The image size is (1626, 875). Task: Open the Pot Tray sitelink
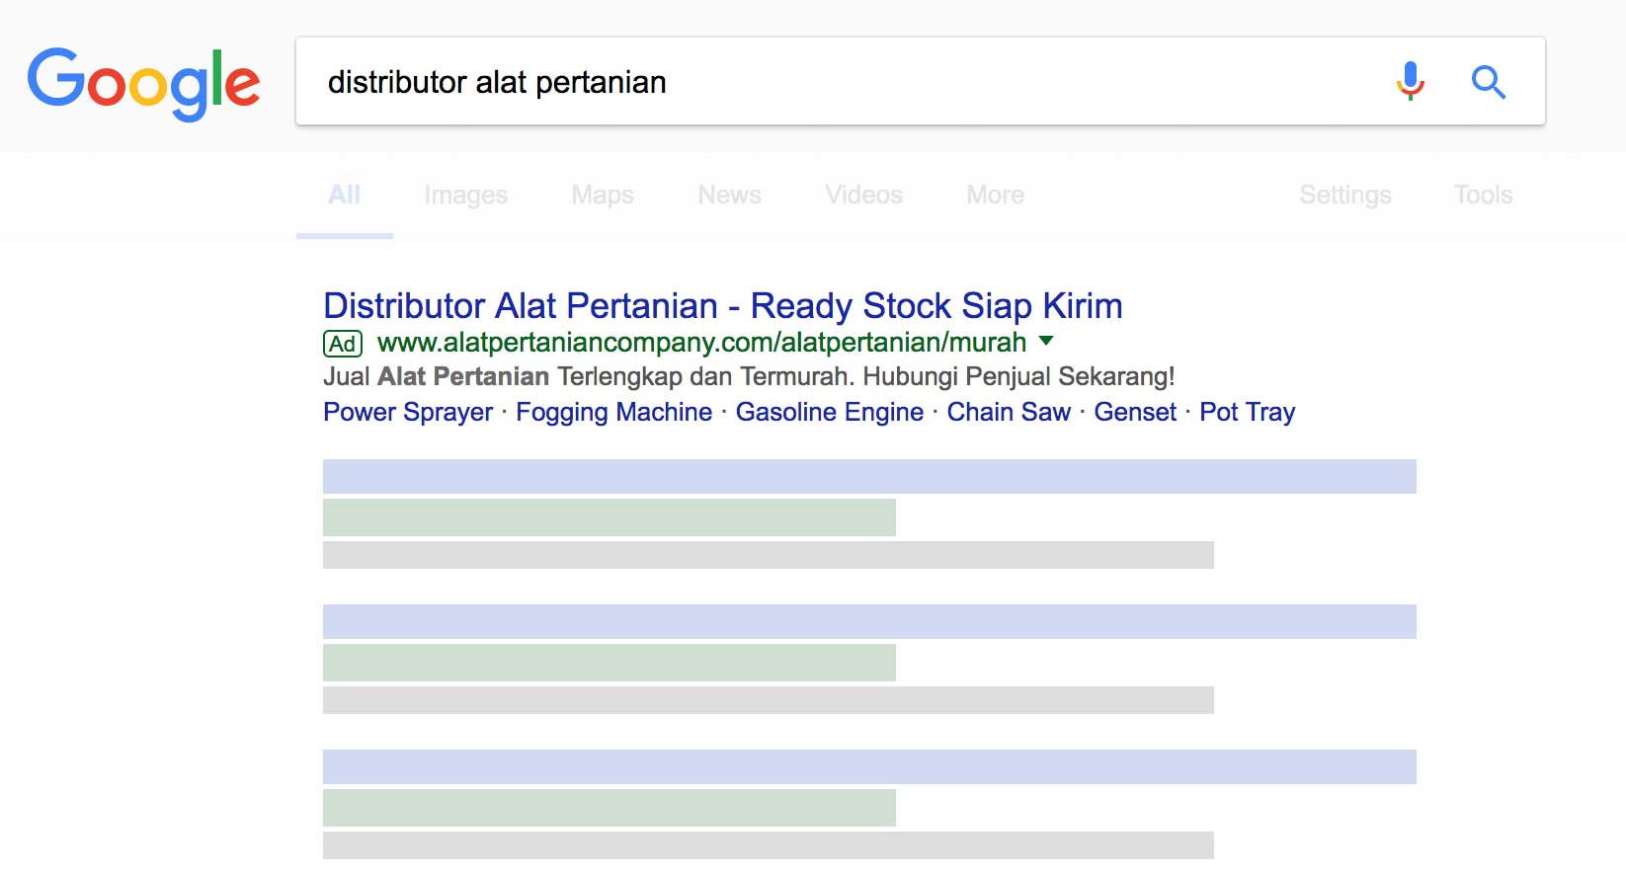pyautogui.click(x=1247, y=413)
